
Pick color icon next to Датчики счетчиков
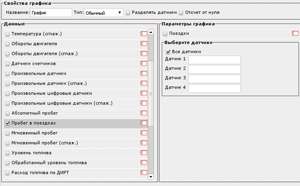pyautogui.click(x=144, y=63)
